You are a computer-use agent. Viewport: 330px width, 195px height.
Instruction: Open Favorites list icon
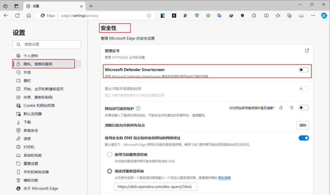point(278,15)
